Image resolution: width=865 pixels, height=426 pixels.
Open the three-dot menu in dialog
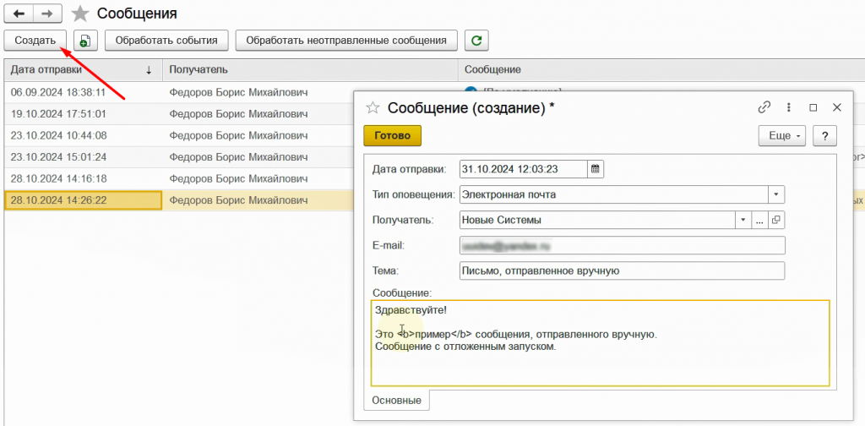[x=789, y=107]
